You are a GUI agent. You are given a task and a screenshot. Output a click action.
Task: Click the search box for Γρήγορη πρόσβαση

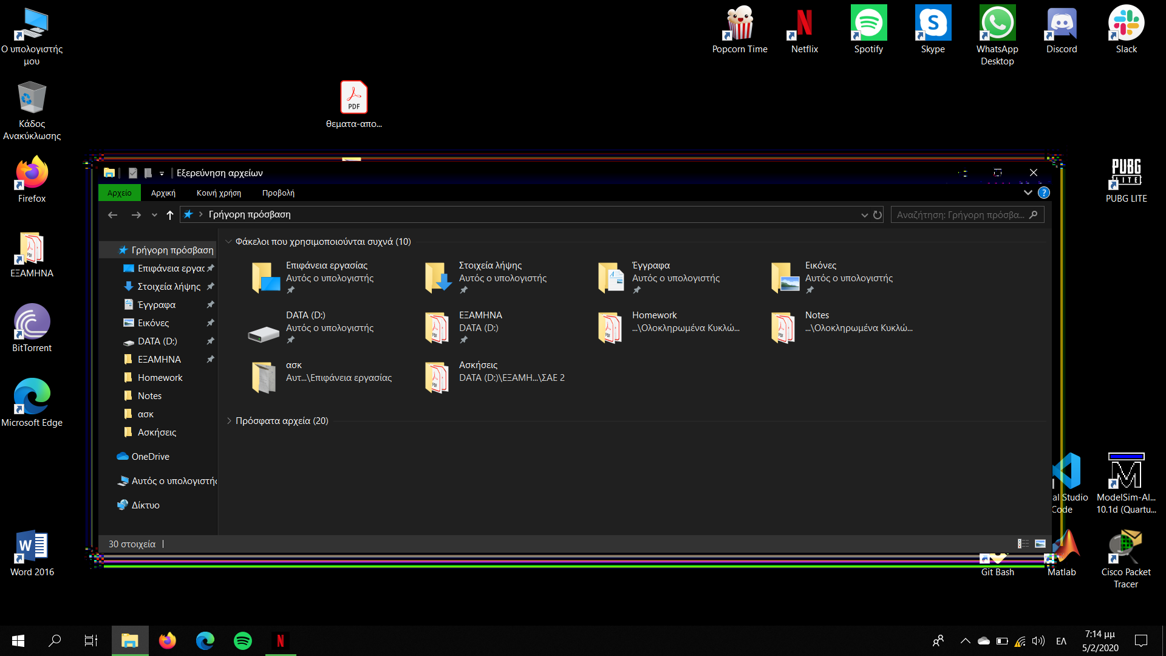960,215
